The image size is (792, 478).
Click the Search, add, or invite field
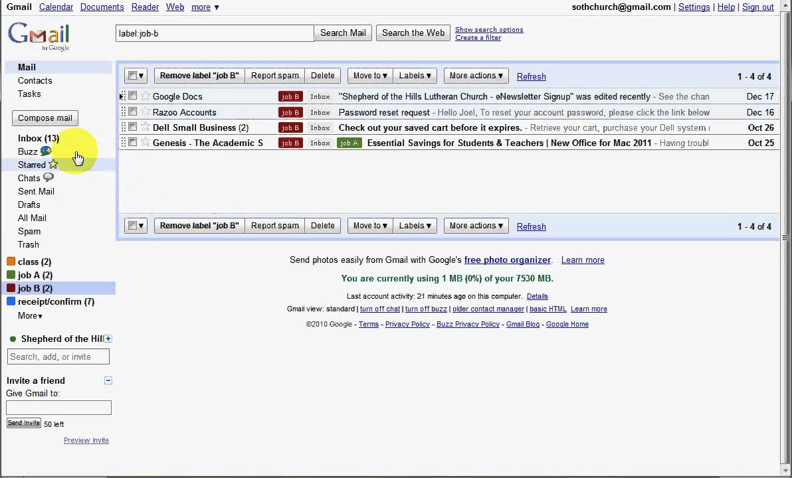point(58,357)
